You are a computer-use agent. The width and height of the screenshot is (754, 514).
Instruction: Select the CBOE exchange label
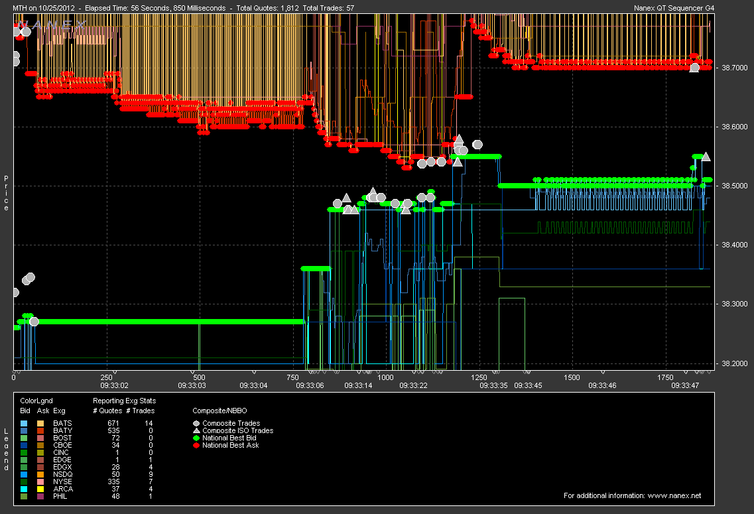(x=62, y=445)
